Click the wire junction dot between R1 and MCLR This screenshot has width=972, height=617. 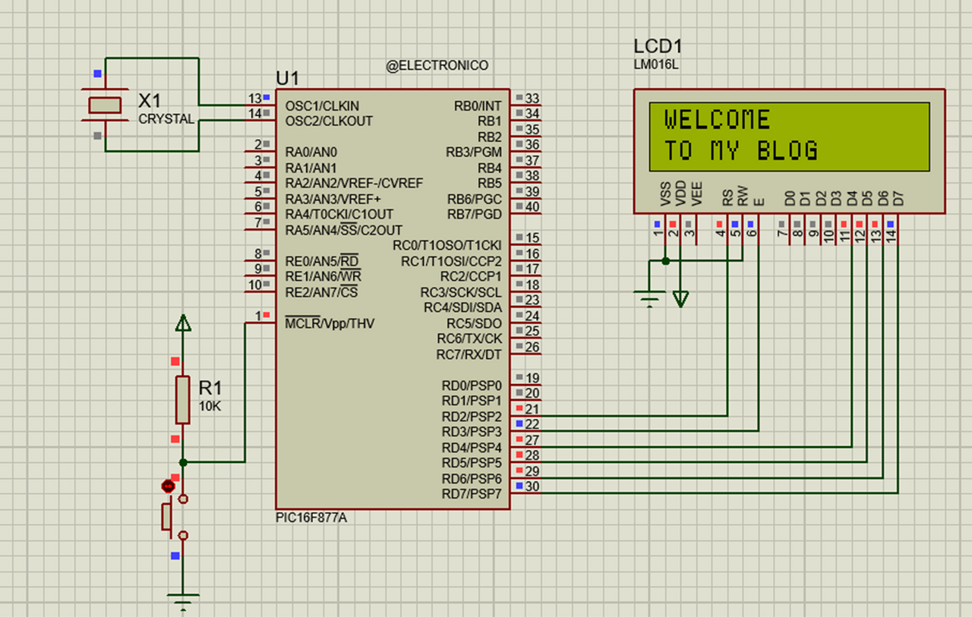[182, 461]
